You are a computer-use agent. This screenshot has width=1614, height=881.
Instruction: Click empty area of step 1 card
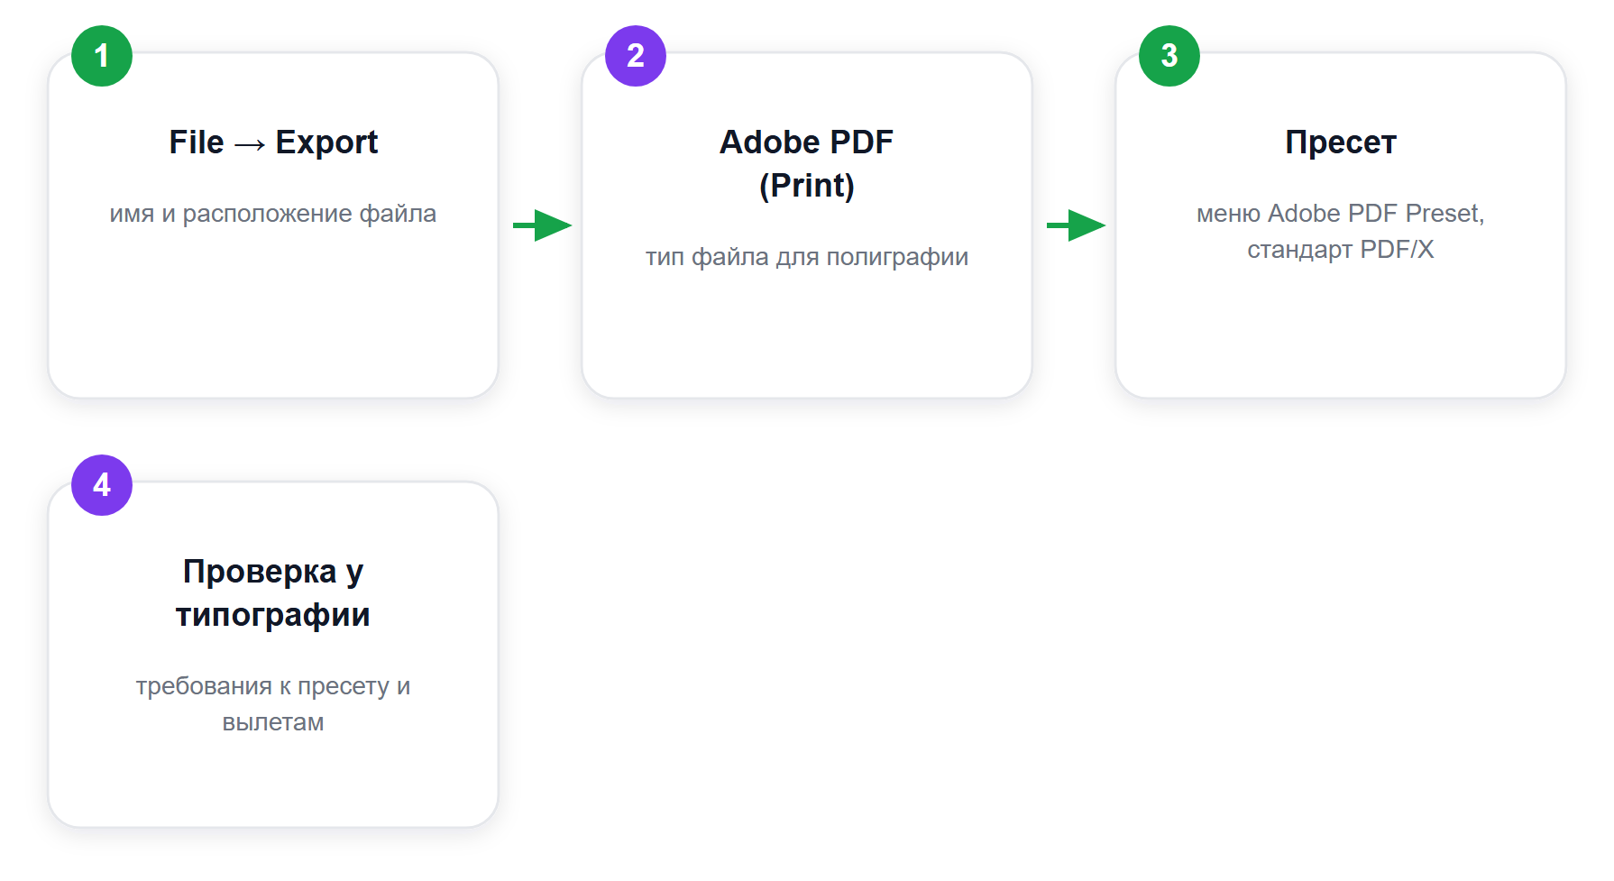(273, 316)
